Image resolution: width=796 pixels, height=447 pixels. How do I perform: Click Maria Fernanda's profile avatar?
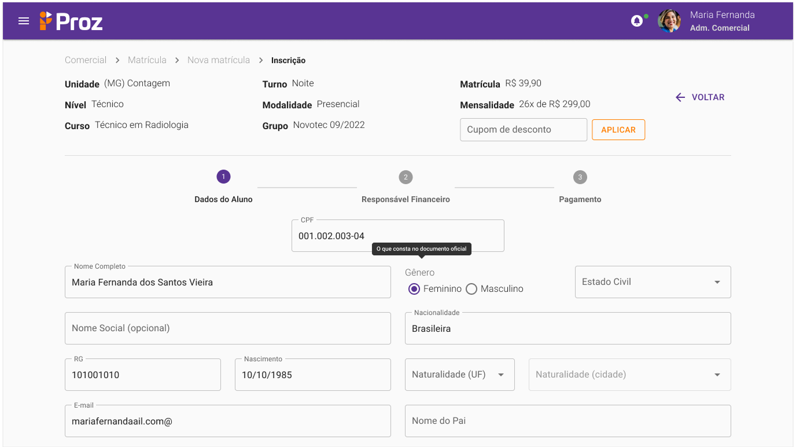[x=669, y=21]
